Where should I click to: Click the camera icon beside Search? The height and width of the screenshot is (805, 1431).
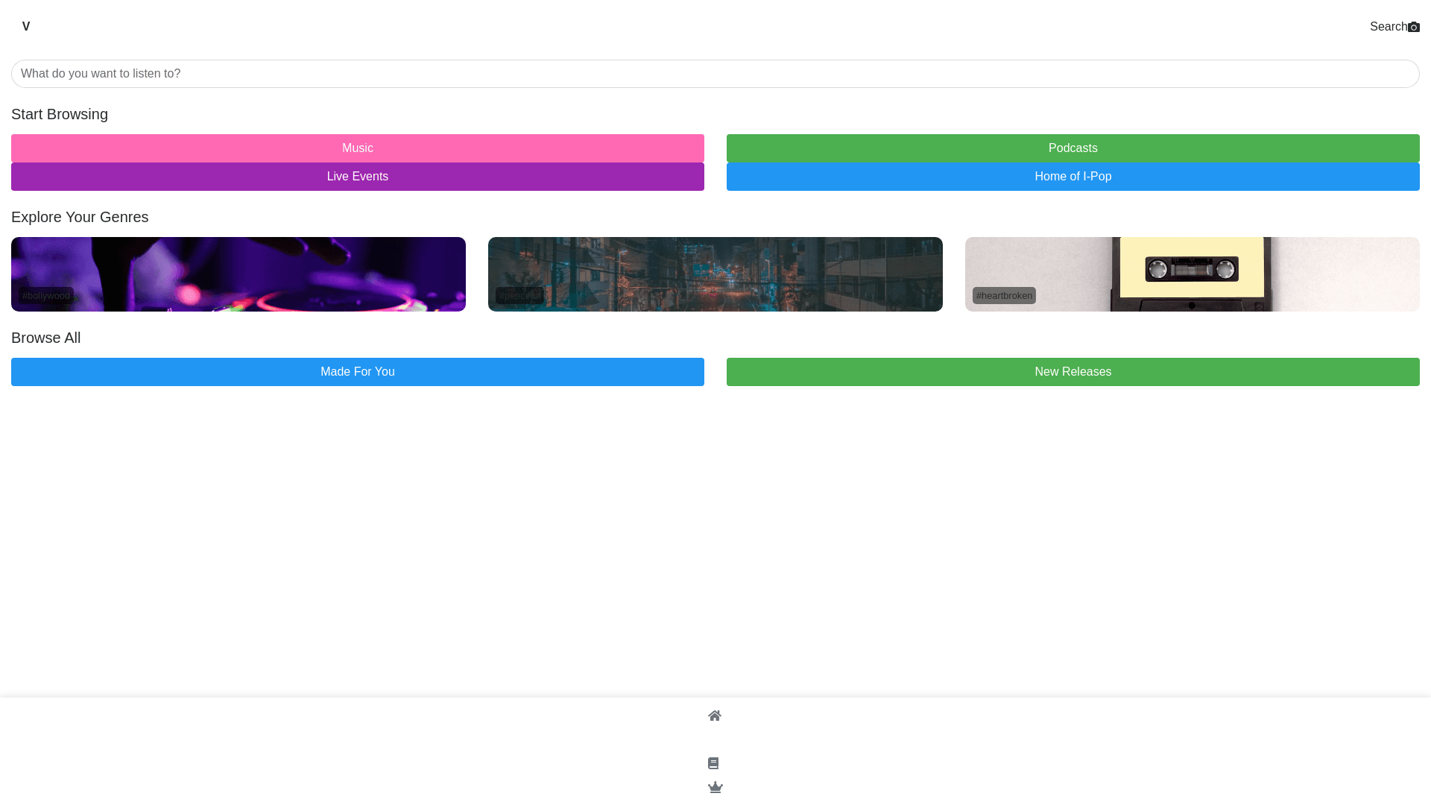(1413, 27)
